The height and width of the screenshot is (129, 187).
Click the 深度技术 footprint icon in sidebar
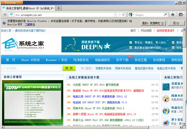166,87
